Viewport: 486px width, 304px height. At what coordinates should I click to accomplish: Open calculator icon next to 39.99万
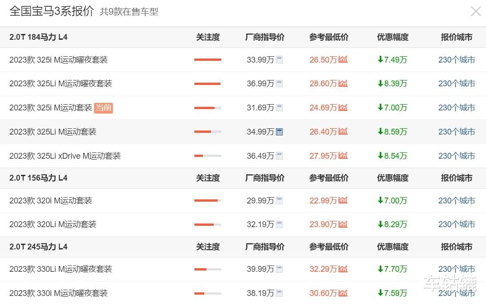point(279,269)
